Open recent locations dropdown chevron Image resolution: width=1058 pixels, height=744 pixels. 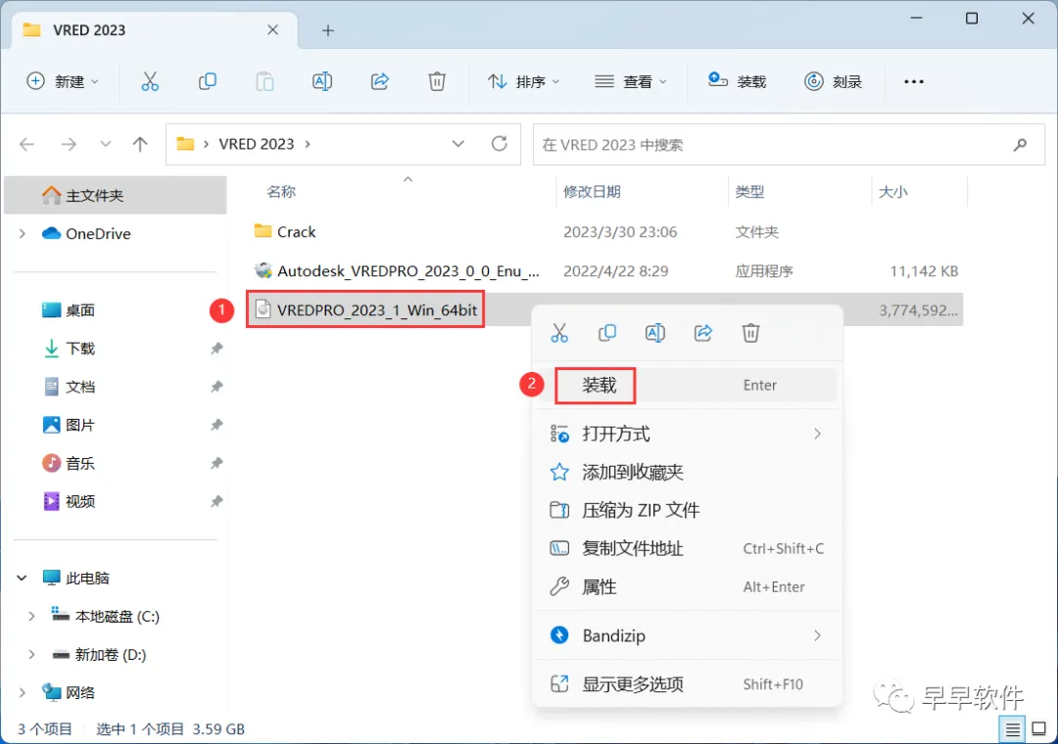pos(105,144)
